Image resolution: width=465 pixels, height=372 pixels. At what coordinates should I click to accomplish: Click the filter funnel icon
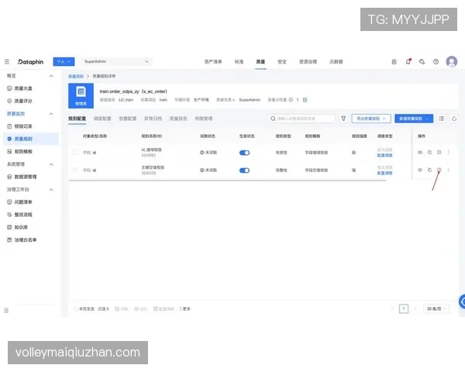click(x=343, y=119)
